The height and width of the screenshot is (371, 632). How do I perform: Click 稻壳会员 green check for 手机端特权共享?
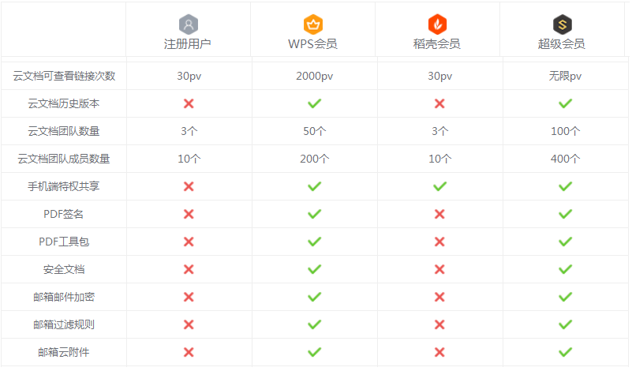439,186
